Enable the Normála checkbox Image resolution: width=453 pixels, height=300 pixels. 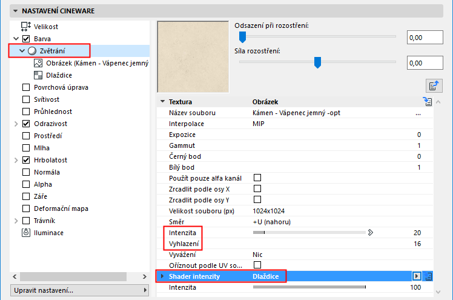(x=26, y=172)
